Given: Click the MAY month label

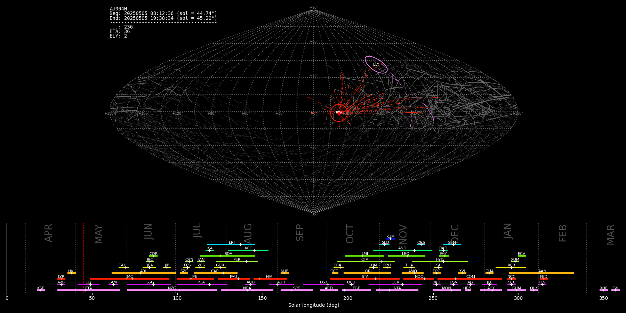Looking at the screenshot, I should tap(99, 234).
